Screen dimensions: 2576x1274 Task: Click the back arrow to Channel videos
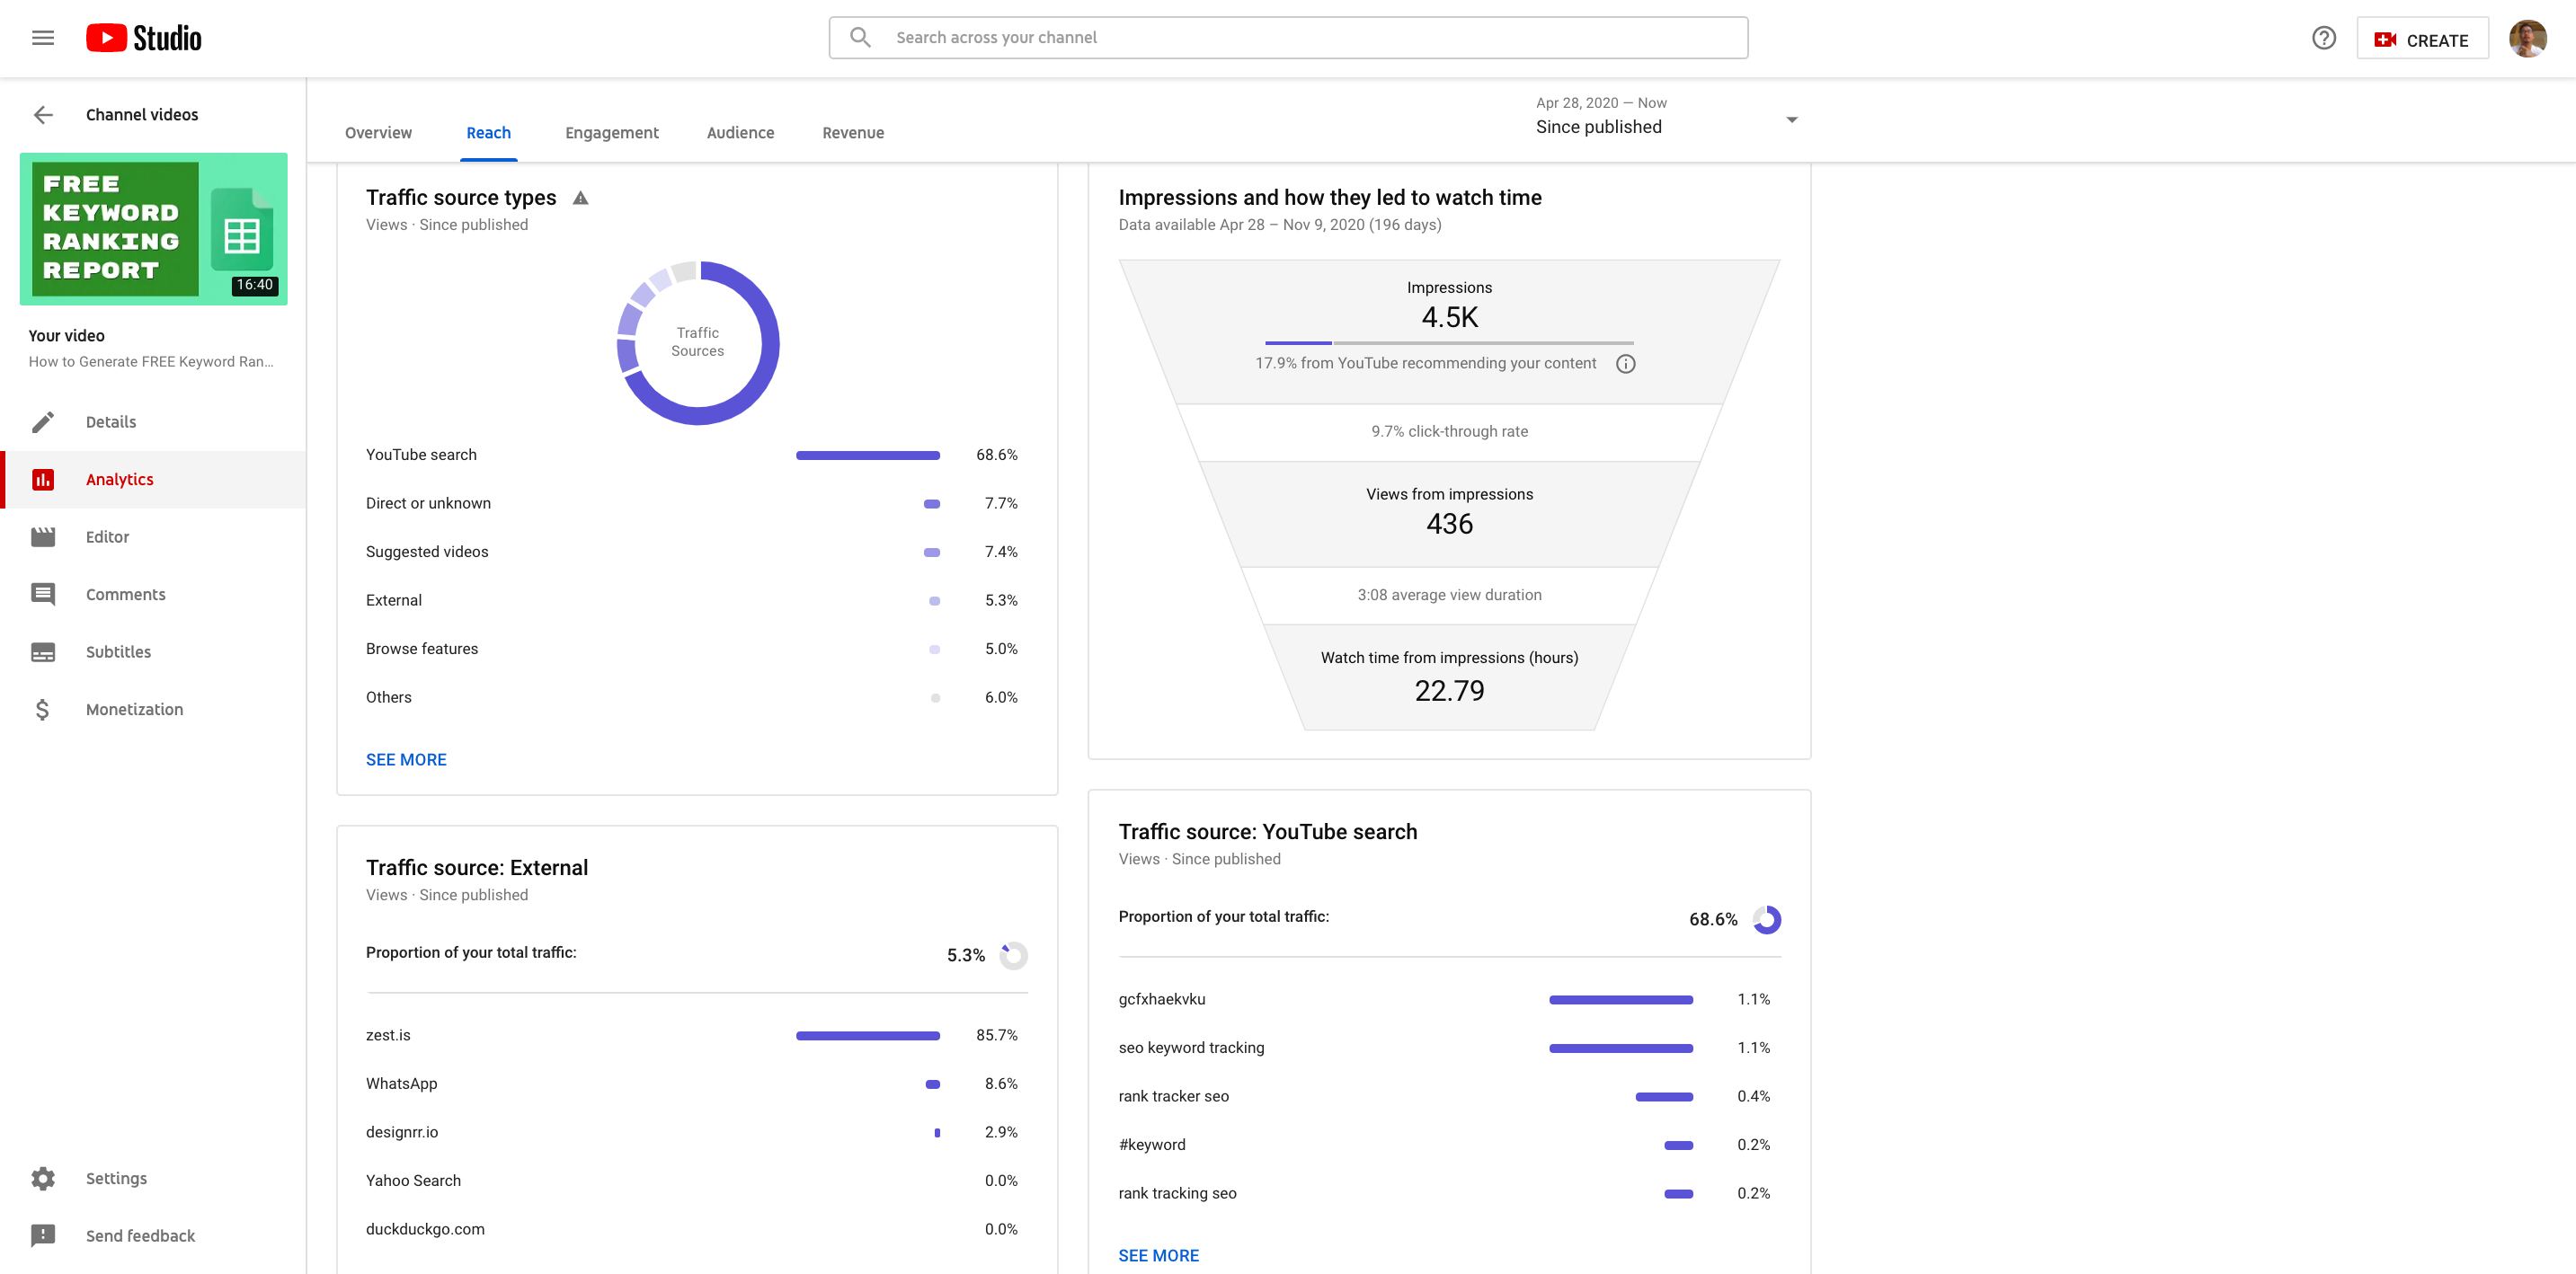[x=43, y=115]
